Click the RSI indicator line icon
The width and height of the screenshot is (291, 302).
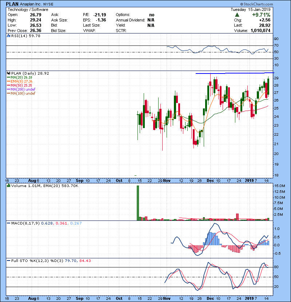[9, 36]
